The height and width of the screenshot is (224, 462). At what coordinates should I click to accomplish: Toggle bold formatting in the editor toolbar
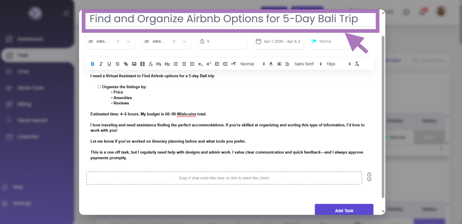pyautogui.click(x=93, y=64)
